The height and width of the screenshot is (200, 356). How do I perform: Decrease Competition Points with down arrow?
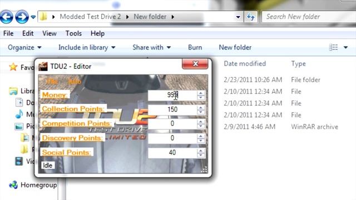pyautogui.click(x=201, y=127)
